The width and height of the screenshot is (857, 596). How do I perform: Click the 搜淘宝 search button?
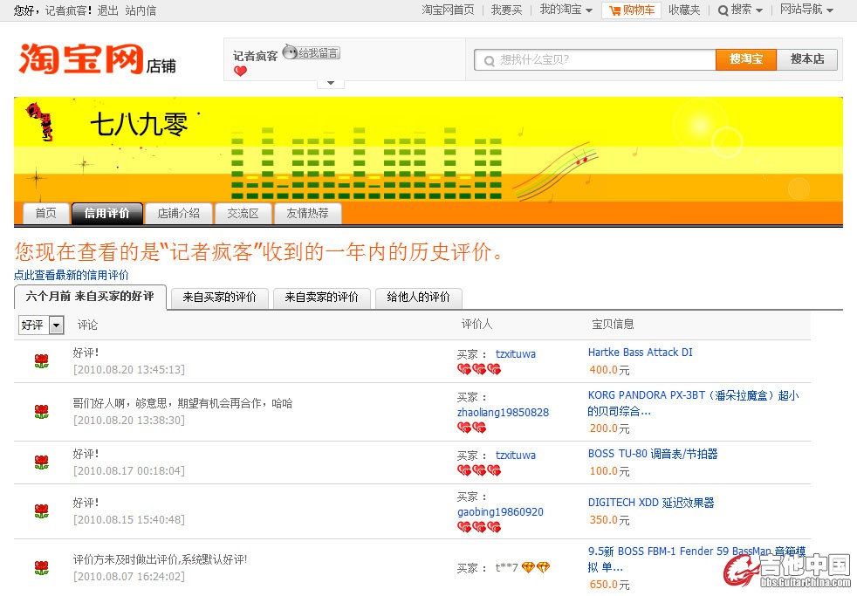click(746, 59)
